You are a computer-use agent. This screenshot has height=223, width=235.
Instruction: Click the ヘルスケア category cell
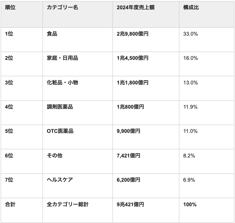(77, 186)
